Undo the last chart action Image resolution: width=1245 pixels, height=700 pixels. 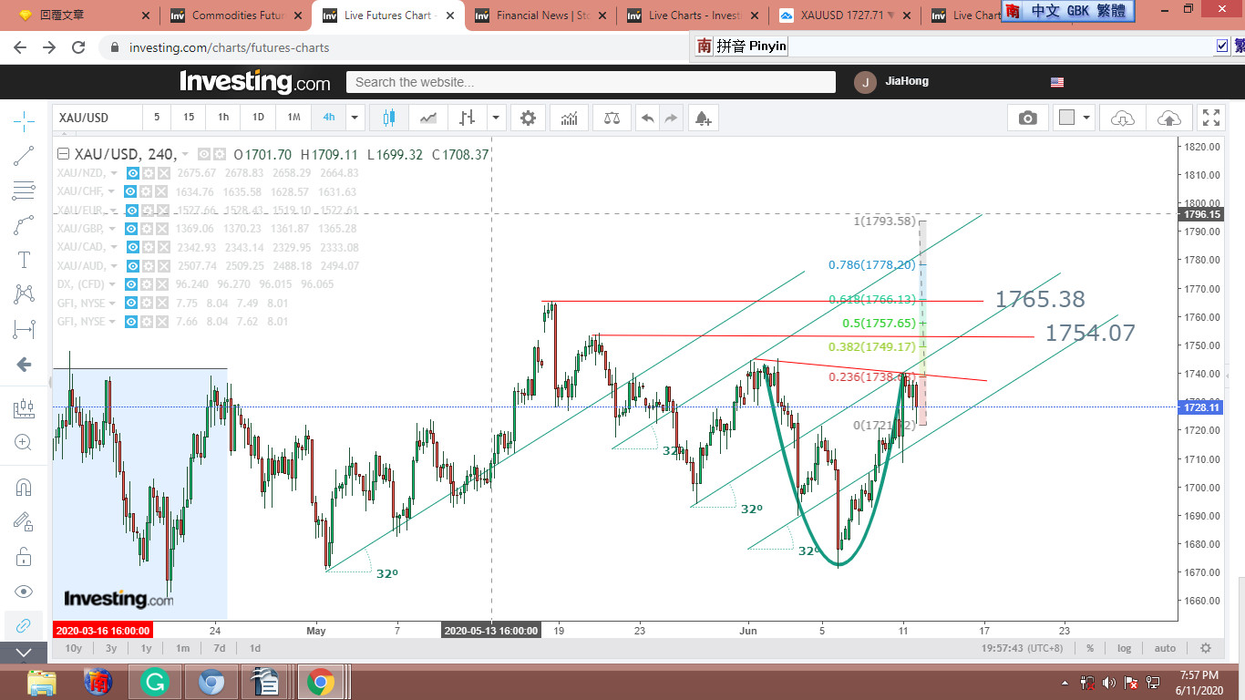pos(647,118)
